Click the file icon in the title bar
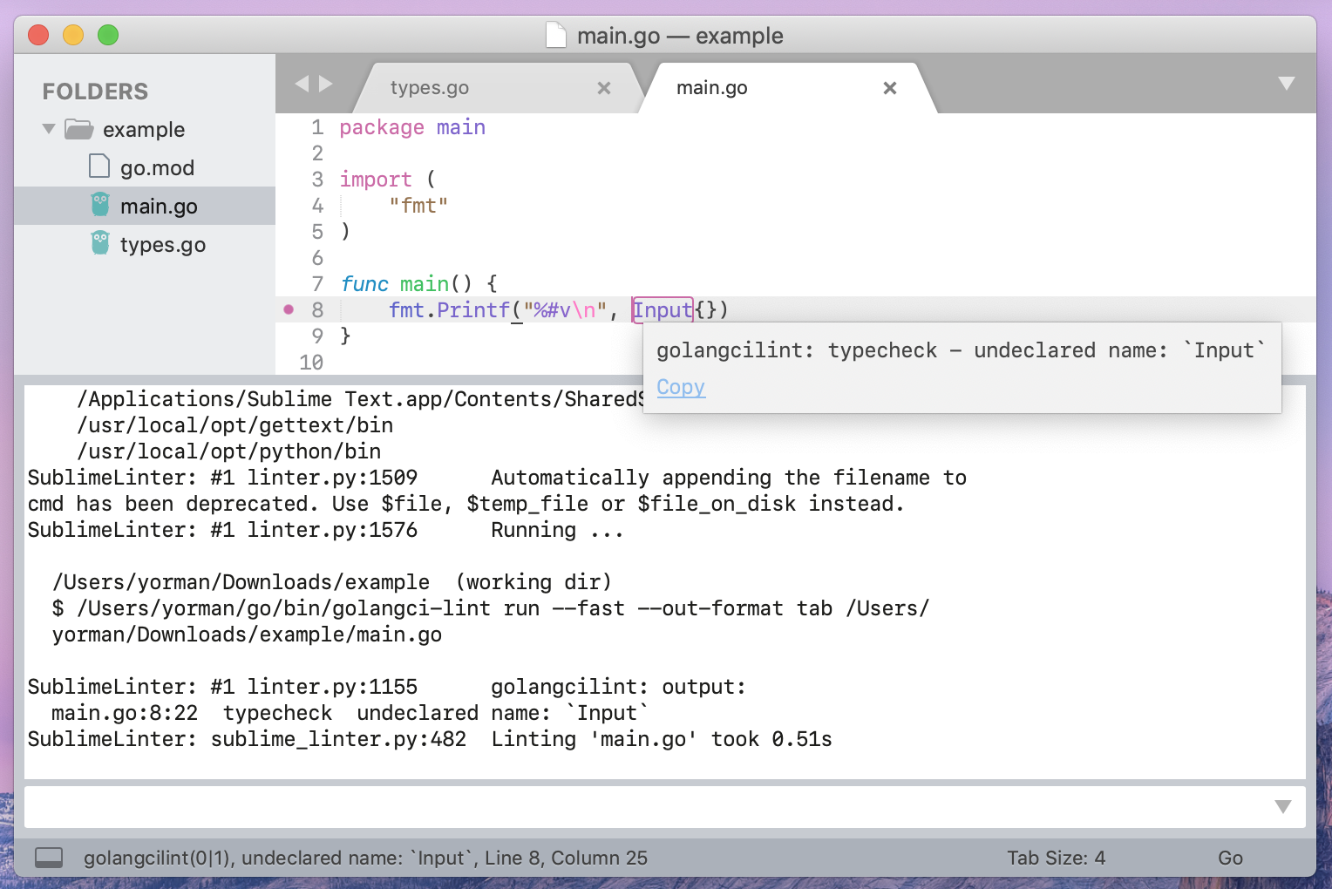The image size is (1332, 889). [555, 35]
